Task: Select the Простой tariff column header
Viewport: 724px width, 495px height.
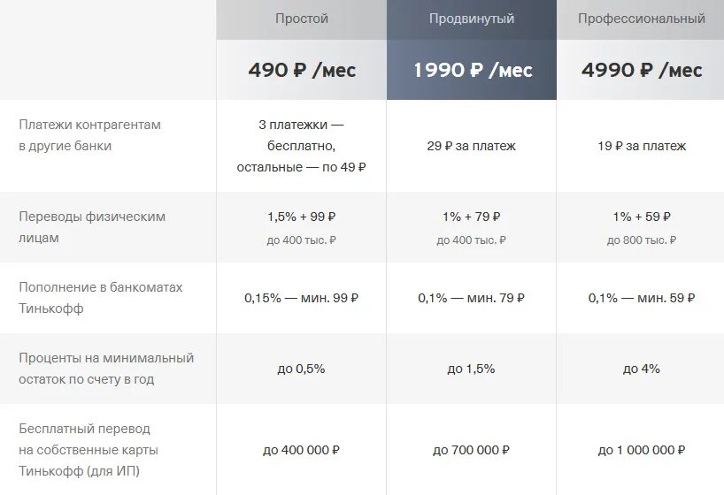Action: [302, 19]
